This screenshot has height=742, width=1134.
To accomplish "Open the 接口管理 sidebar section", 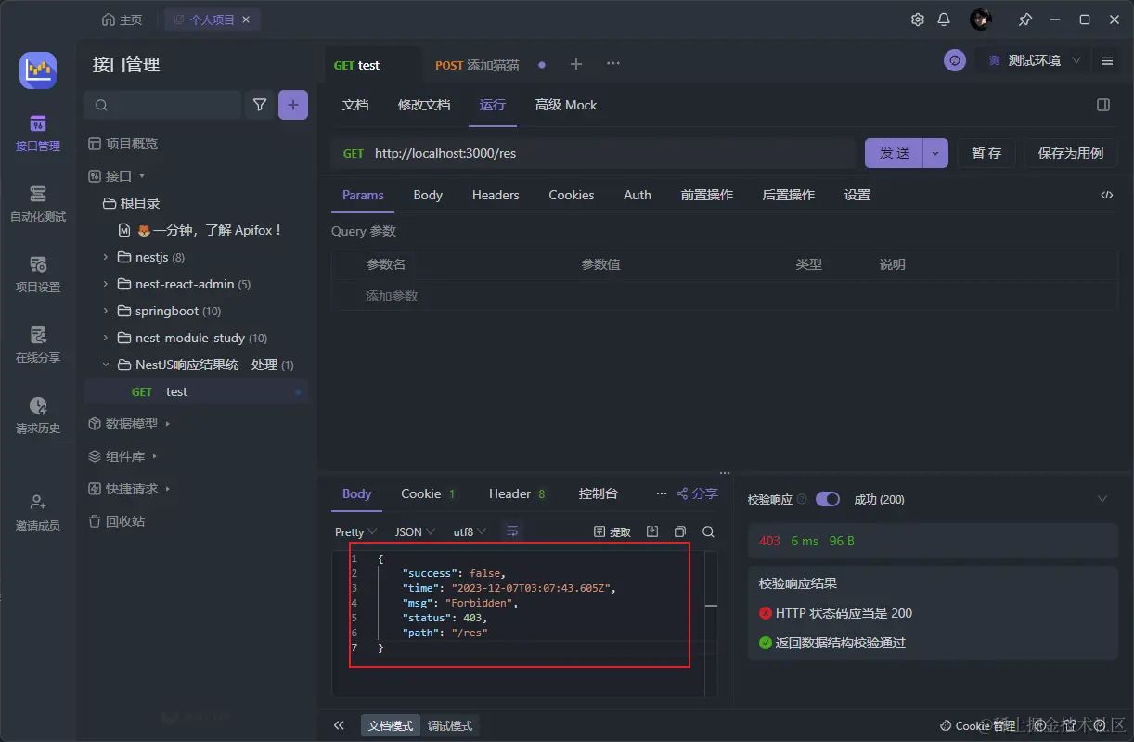I will pyautogui.click(x=38, y=134).
